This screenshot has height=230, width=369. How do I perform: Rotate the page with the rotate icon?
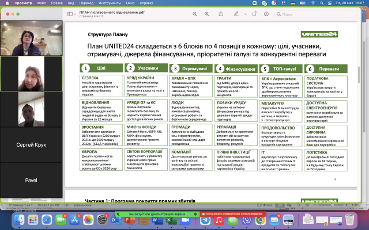click(254, 14)
